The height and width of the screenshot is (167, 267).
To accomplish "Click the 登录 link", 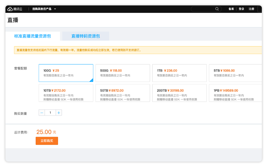I will click(241, 9).
